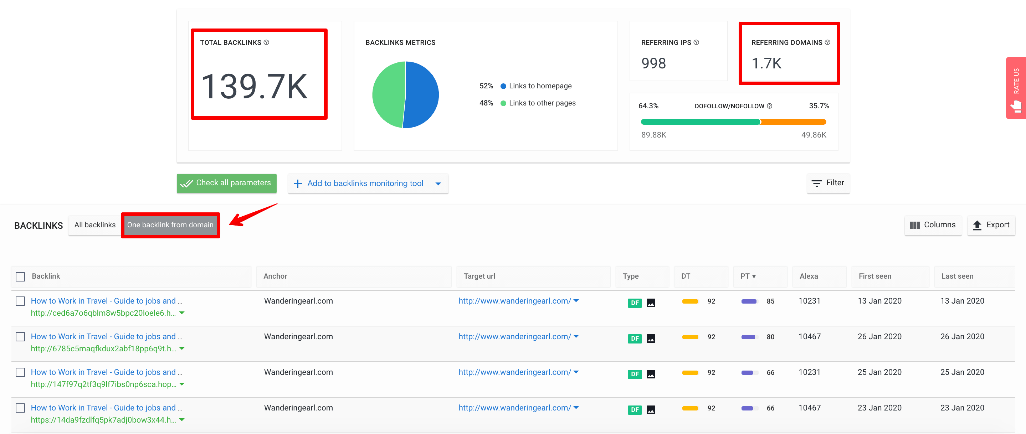This screenshot has width=1026, height=434.
Task: Click the Export upload icon
Action: (978, 225)
